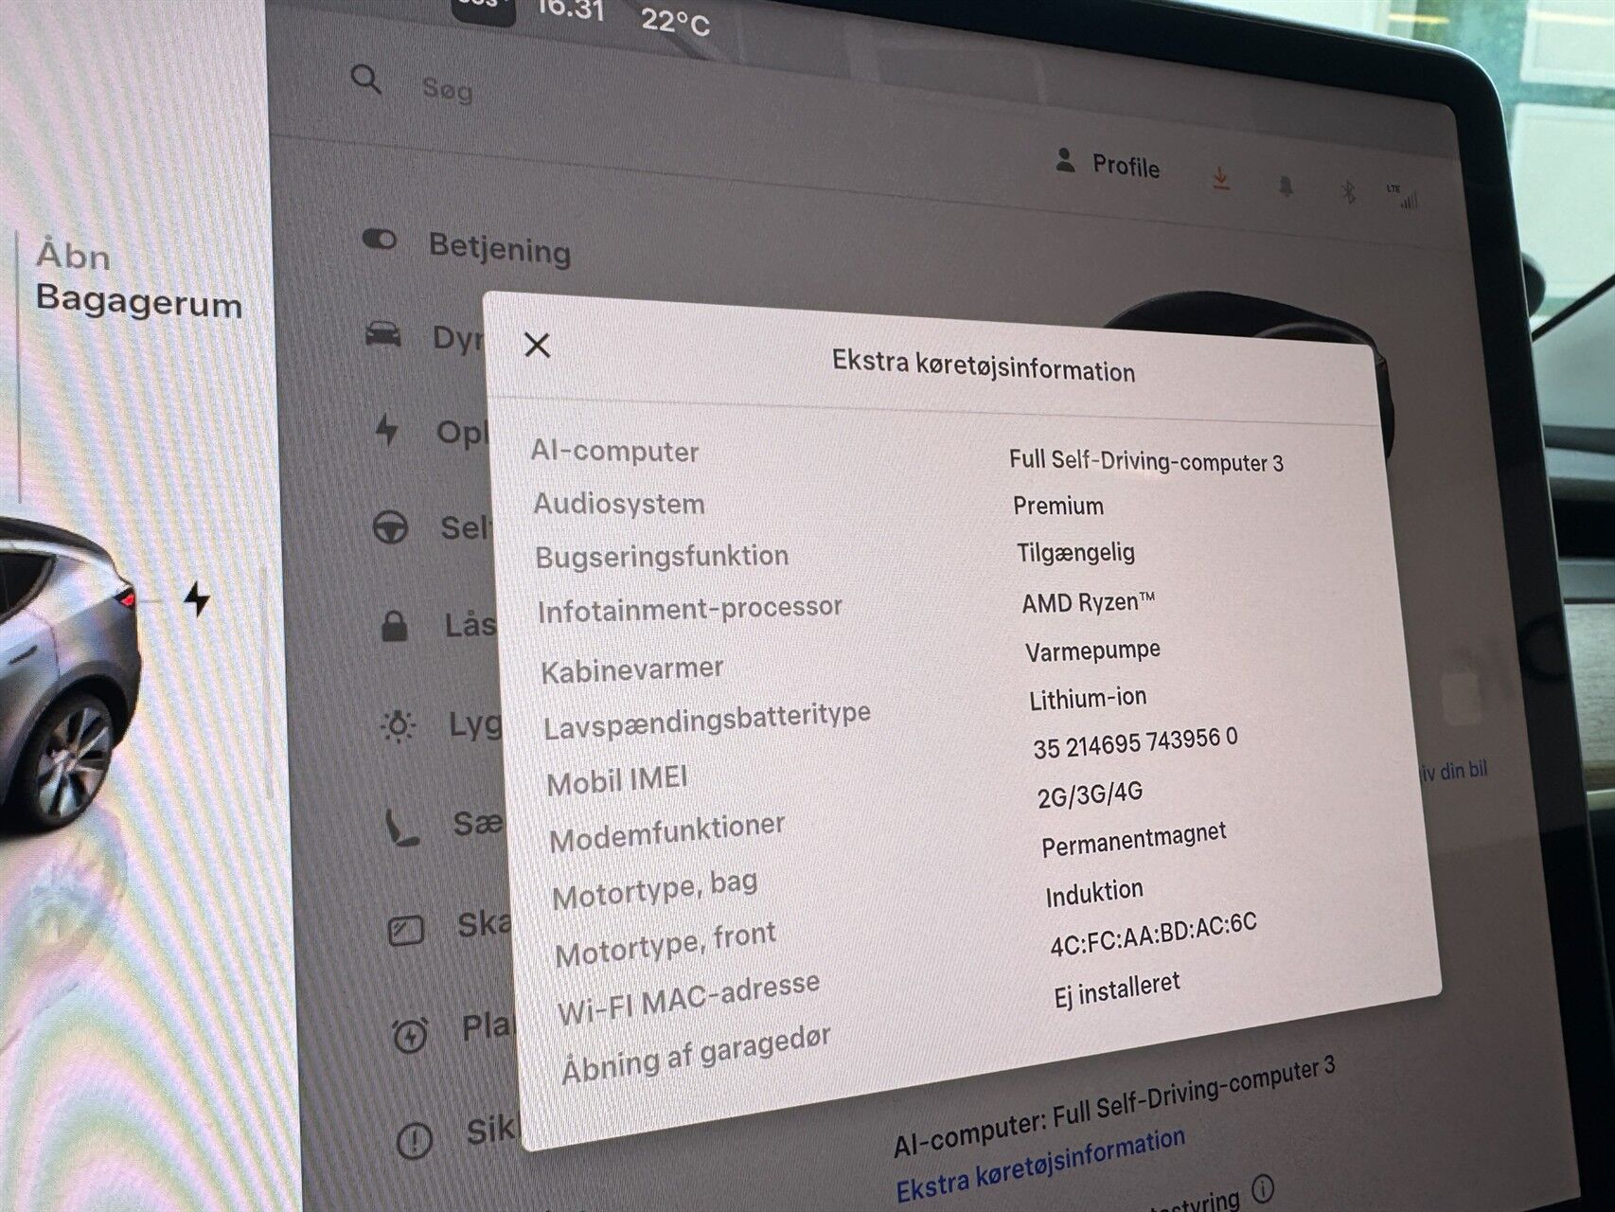Viewport: 1615px width, 1212px height.
Task: Open the Profile menu
Action: [1108, 165]
